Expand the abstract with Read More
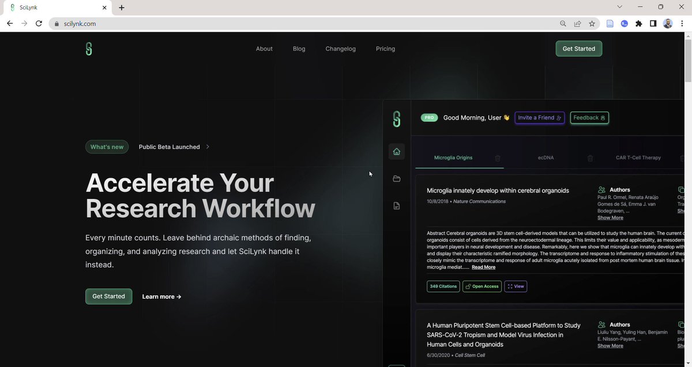The image size is (692, 367). (483, 267)
